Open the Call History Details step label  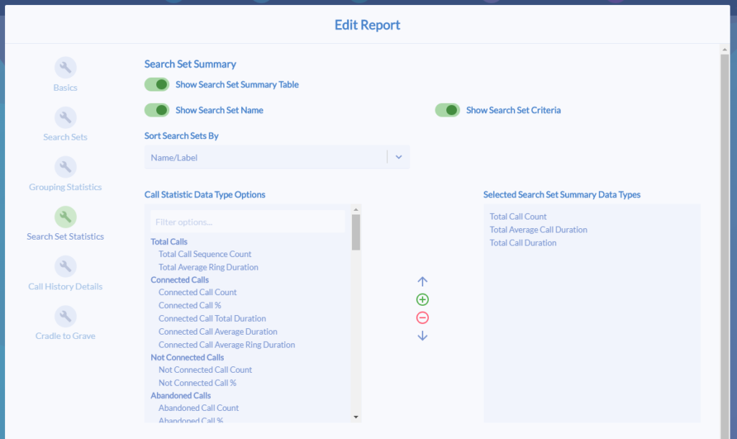click(x=65, y=286)
